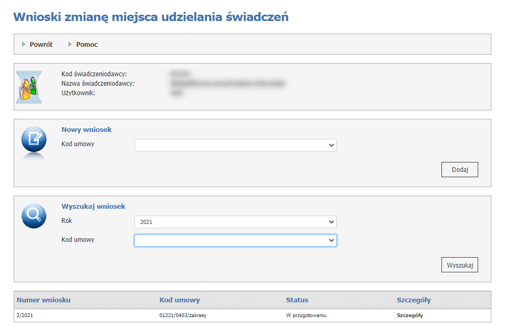Click the arrow icon beside Pomoc
Viewport: 505px width, 326px height.
coord(70,45)
